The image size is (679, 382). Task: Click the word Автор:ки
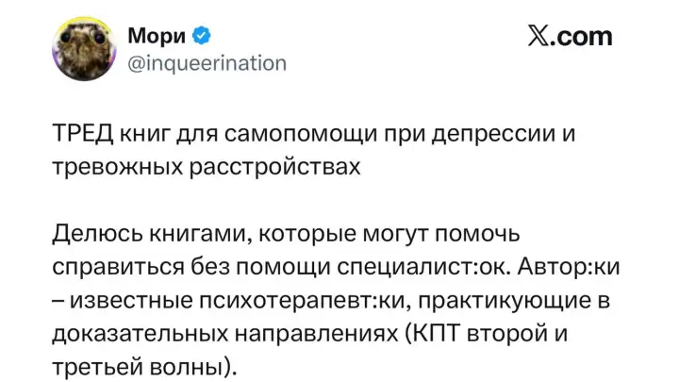(x=569, y=266)
